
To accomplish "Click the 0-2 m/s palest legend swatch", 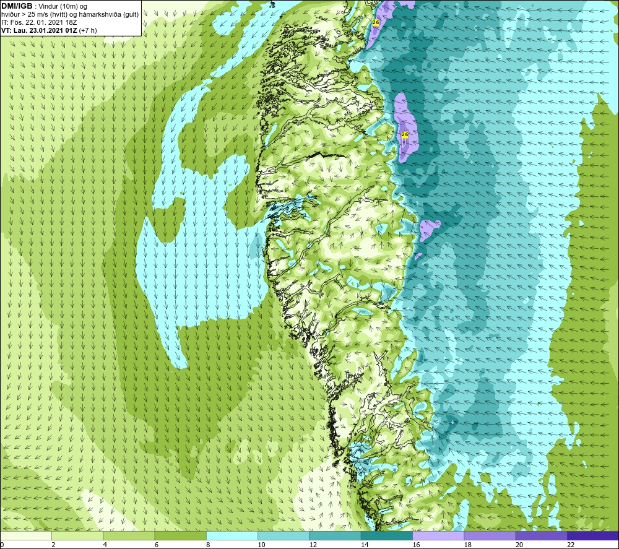I will pos(26,535).
